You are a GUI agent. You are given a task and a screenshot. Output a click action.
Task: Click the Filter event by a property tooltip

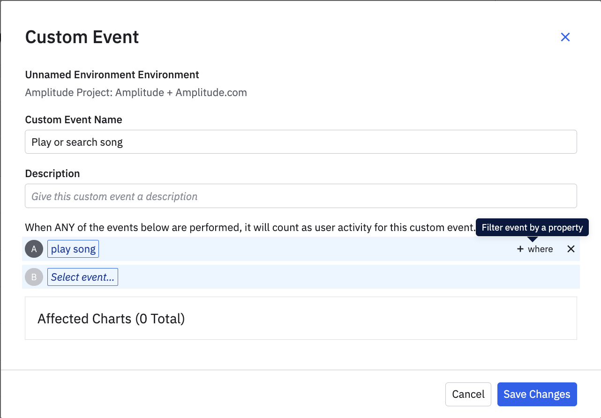[x=532, y=227]
